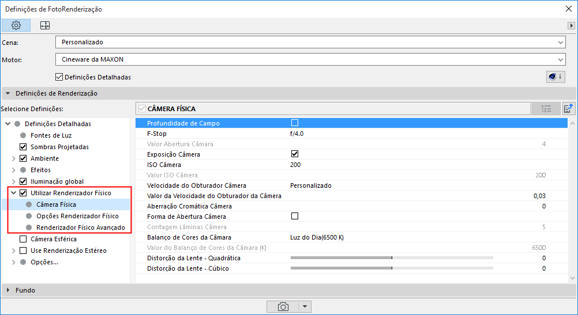Toggle Iluminação global checkbox
578x315 pixels.
23,181
